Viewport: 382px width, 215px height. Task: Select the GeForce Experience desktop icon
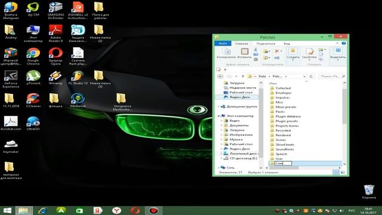(11, 79)
